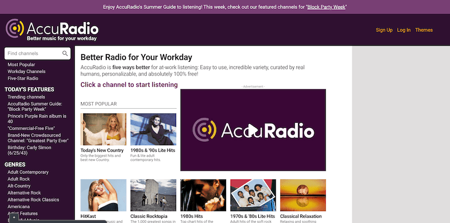
Task: Select Alt-Country genre
Action: pyautogui.click(x=19, y=186)
